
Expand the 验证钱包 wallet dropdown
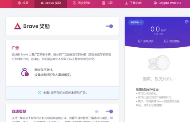pyautogui.click(x=136, y=22)
